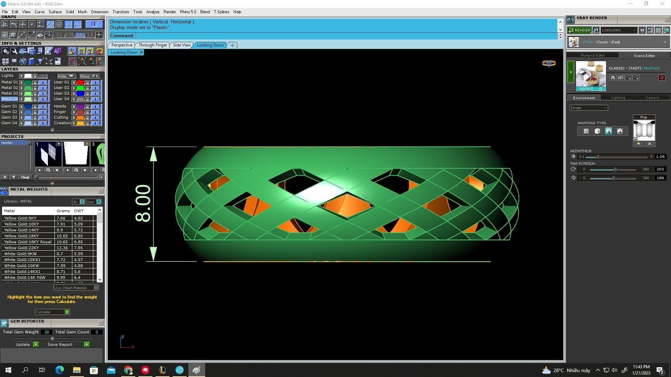Click the funnel filter icon in Info & Settings

[x=40, y=62]
